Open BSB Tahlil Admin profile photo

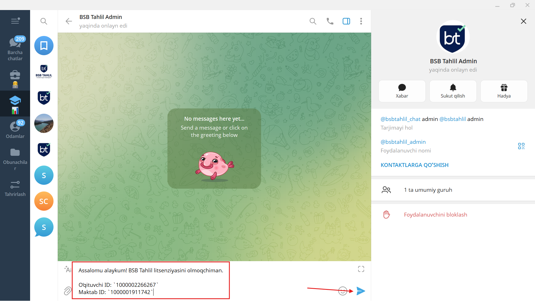453,37
